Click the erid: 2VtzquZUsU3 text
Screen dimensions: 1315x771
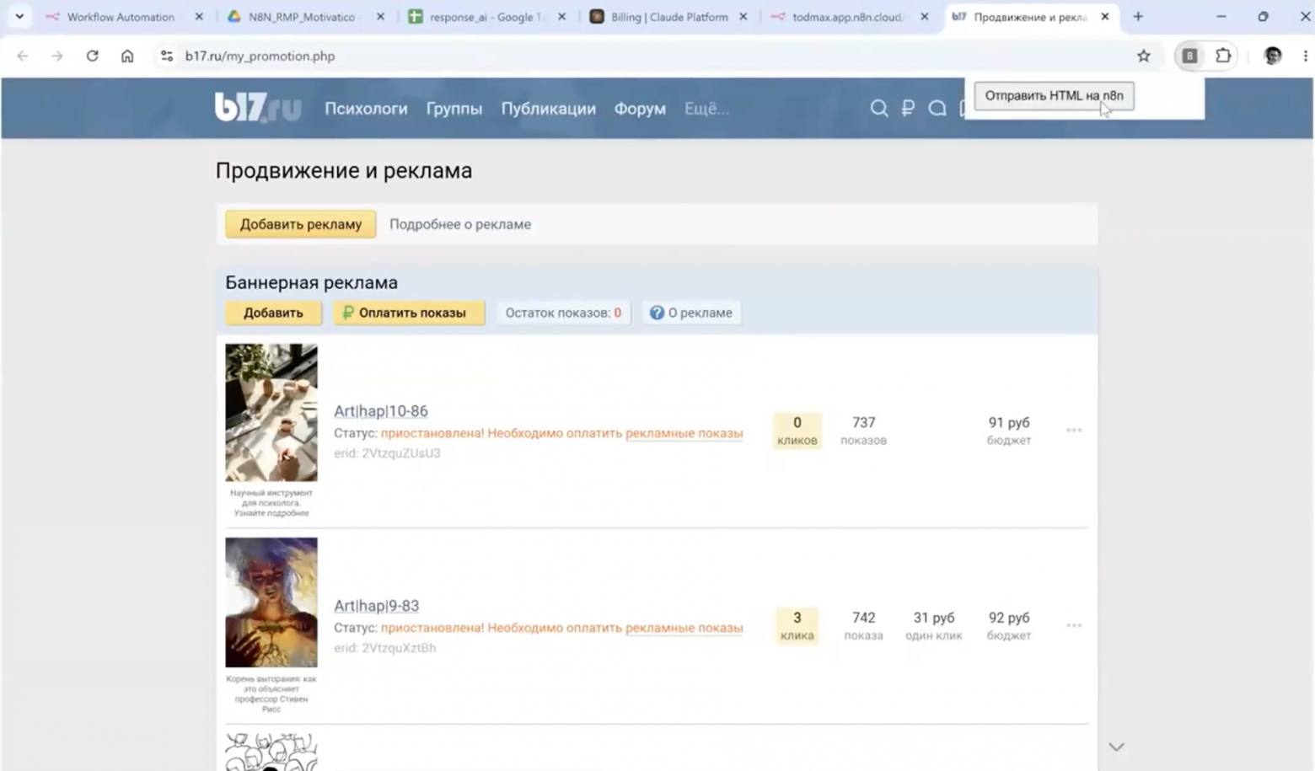point(387,453)
